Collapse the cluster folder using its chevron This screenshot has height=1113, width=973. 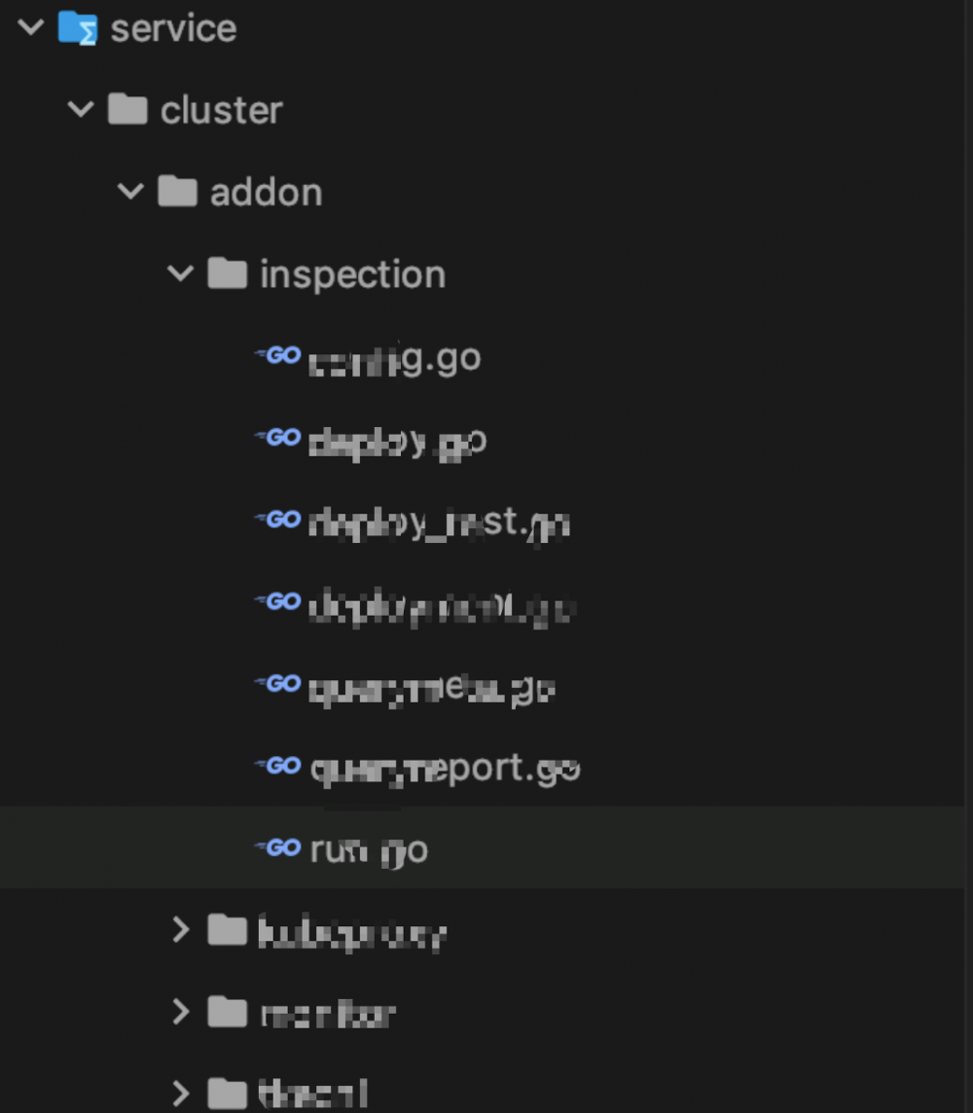(81, 109)
